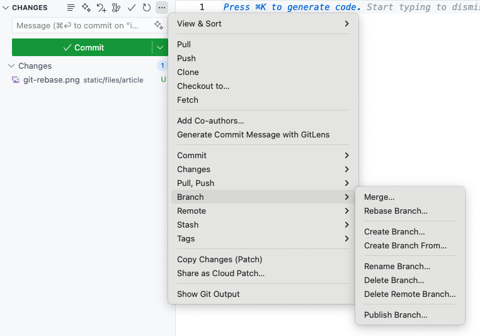Image resolution: width=480 pixels, height=336 pixels.
Task: Select Copy Changes (Patch)
Action: point(263,260)
